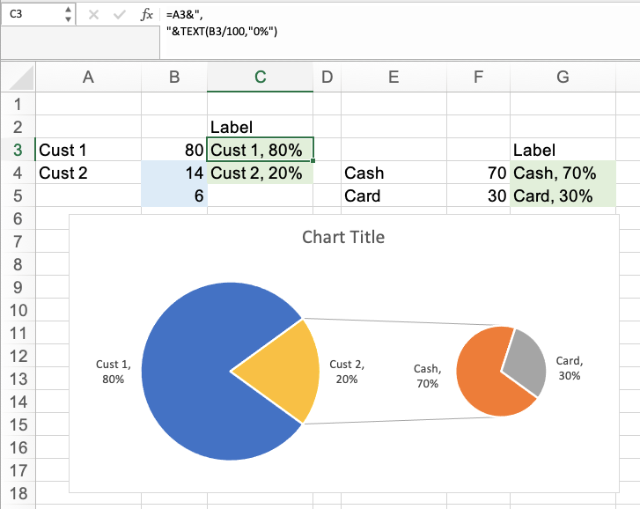The width and height of the screenshot is (640, 509).
Task: Select row 4 header
Action: [18, 173]
